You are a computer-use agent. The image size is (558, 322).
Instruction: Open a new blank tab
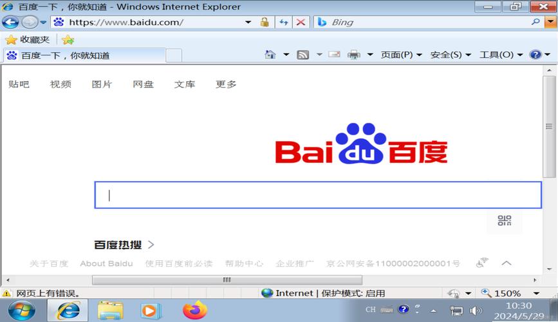pos(174,55)
